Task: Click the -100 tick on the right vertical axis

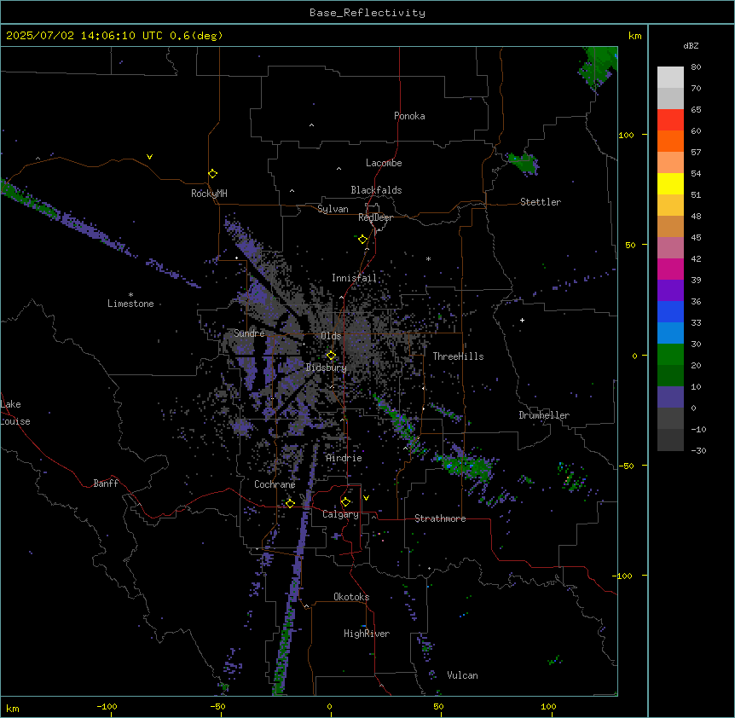Action: pyautogui.click(x=623, y=576)
